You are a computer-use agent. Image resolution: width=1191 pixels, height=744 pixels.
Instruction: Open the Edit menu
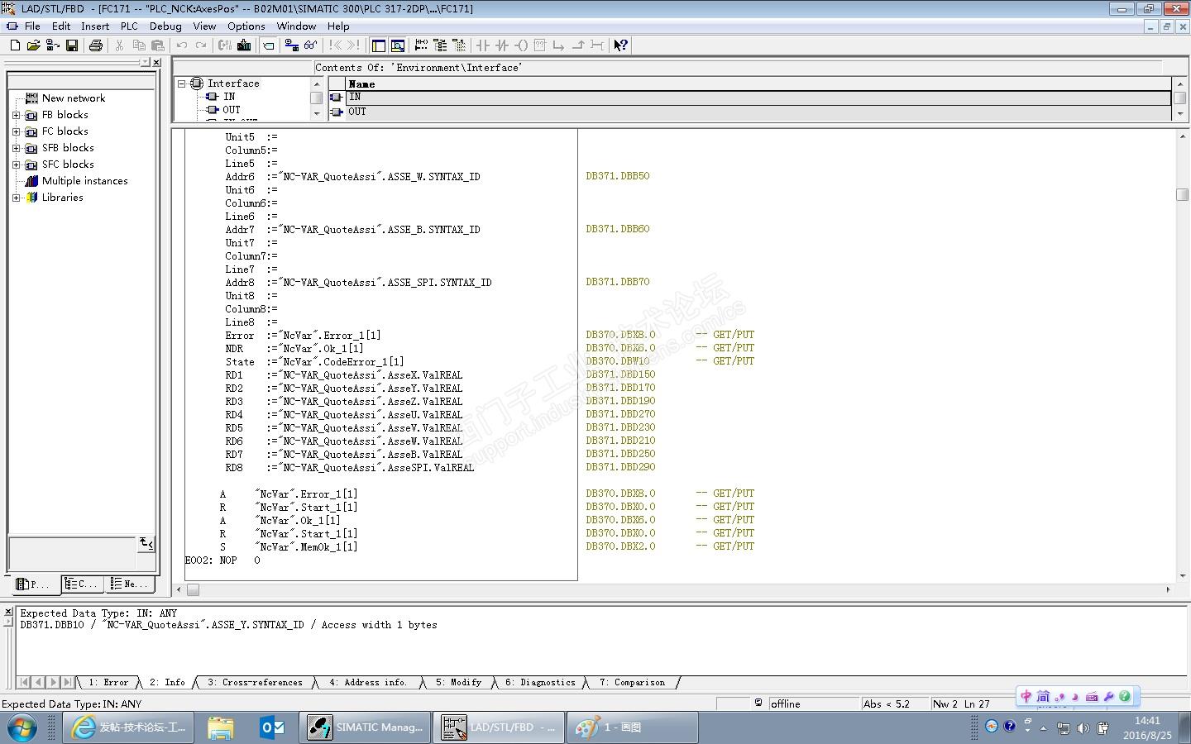[x=61, y=26]
